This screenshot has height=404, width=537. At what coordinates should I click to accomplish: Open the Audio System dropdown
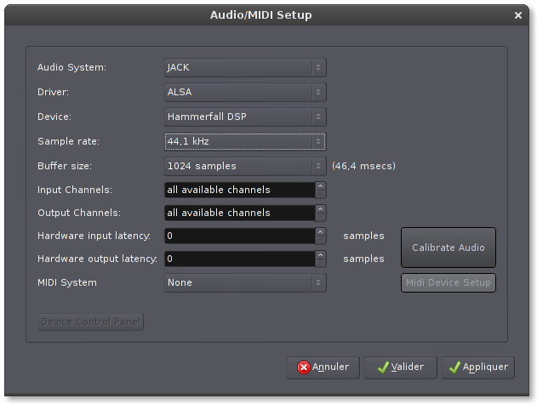245,67
